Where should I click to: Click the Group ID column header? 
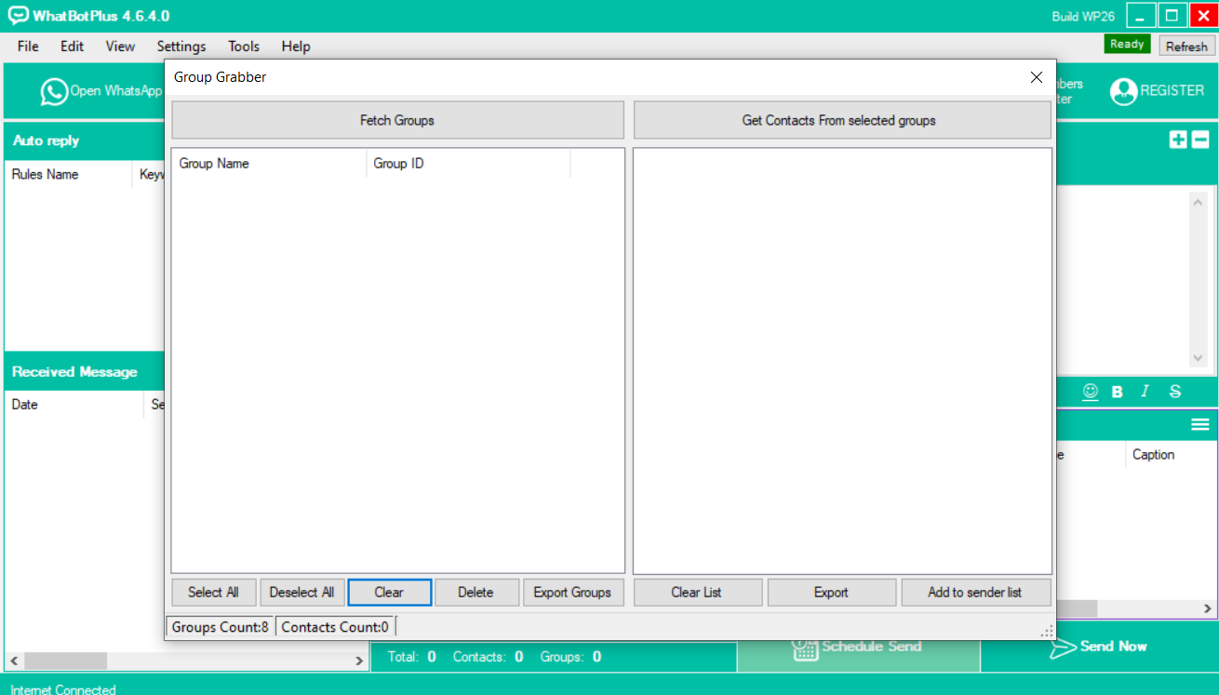467,164
